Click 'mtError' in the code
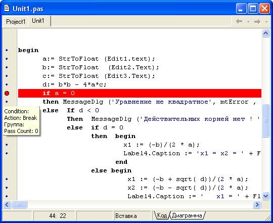This screenshot has width=273, height=223. coord(234,102)
